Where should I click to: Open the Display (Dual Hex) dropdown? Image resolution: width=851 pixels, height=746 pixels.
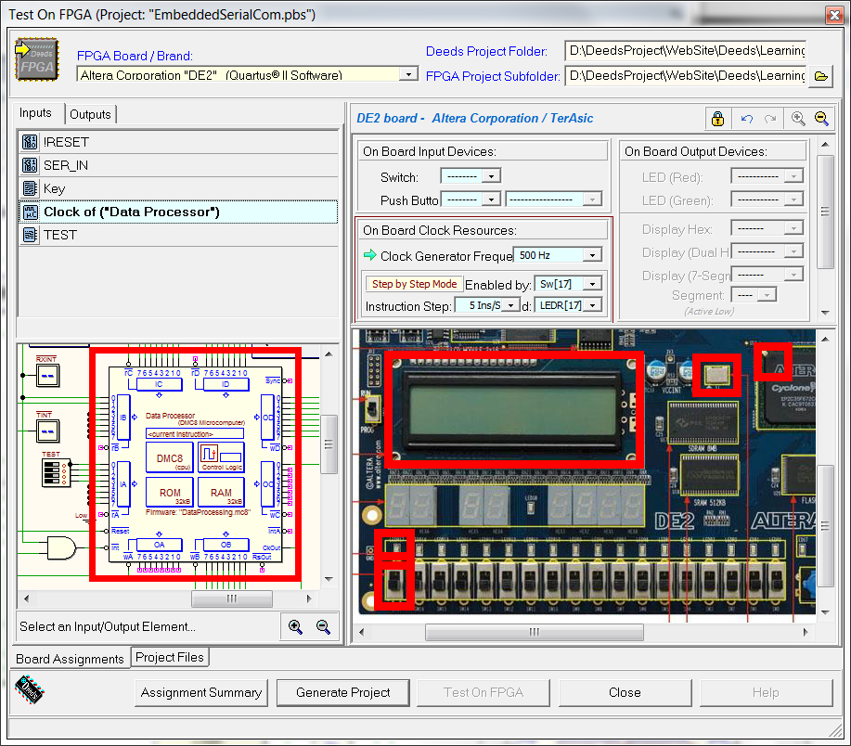(x=794, y=251)
